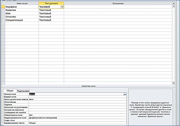The image size is (180, 126).
Task: Switch to the Общие tab
Action: coord(10,91)
